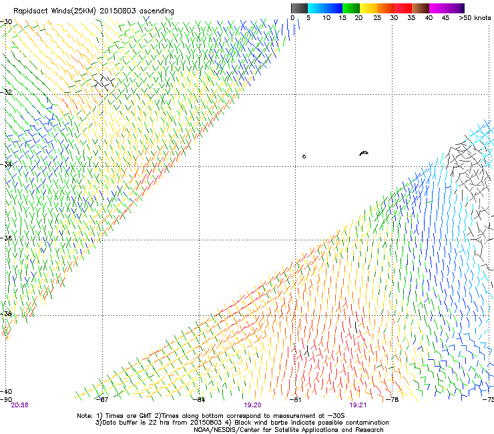Click the '-36' latitude axis label
This screenshot has height=434, width=494.
(6, 238)
